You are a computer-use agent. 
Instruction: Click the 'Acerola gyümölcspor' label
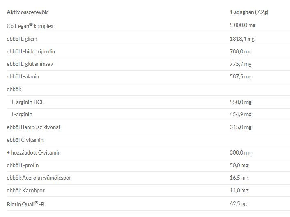tap(46, 178)
